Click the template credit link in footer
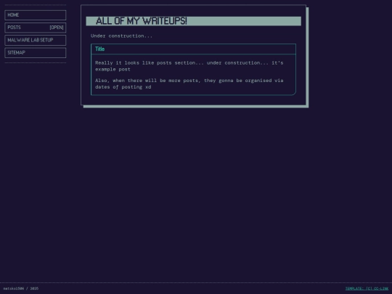Viewport: 392px width, 294px height. pos(367,288)
